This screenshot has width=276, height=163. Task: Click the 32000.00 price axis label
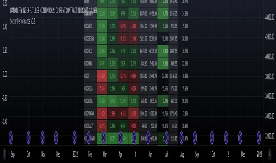(x=269, y=136)
